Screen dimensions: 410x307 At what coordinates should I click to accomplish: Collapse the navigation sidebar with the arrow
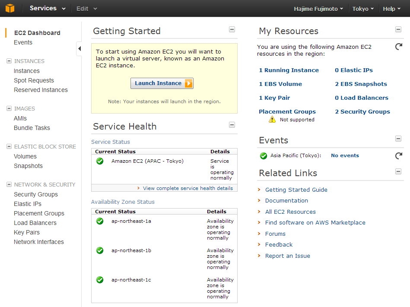[x=79, y=49]
